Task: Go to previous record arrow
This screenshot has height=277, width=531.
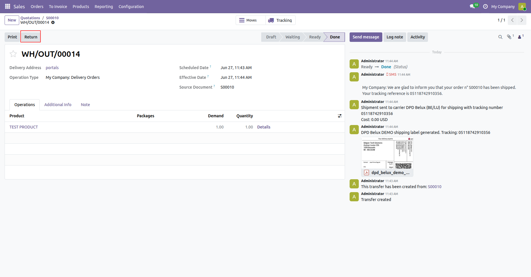Action: [512, 20]
